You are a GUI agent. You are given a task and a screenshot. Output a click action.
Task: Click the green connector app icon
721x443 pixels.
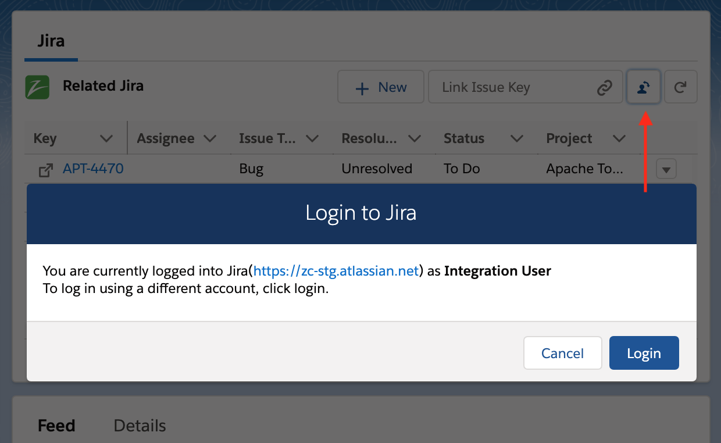pos(38,86)
